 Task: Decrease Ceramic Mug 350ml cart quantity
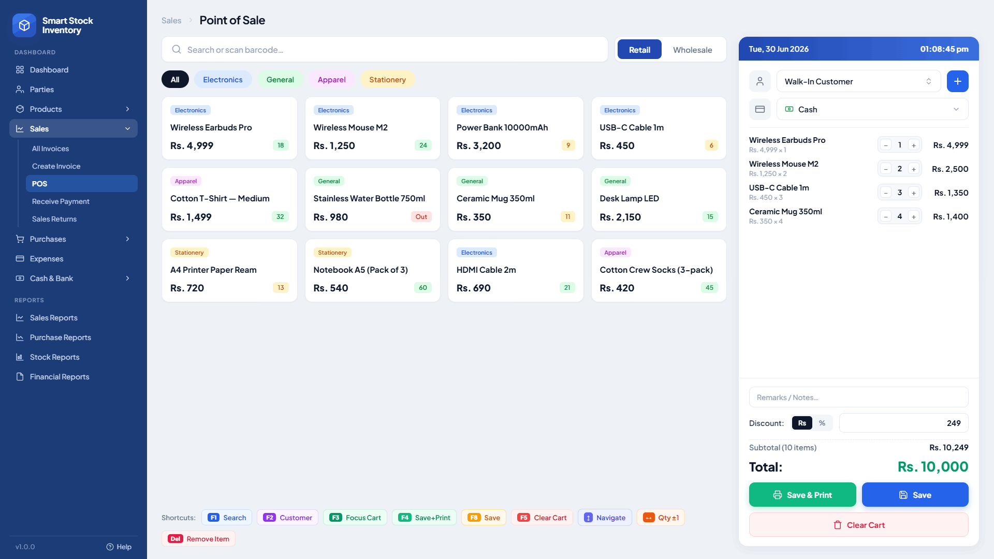886,217
